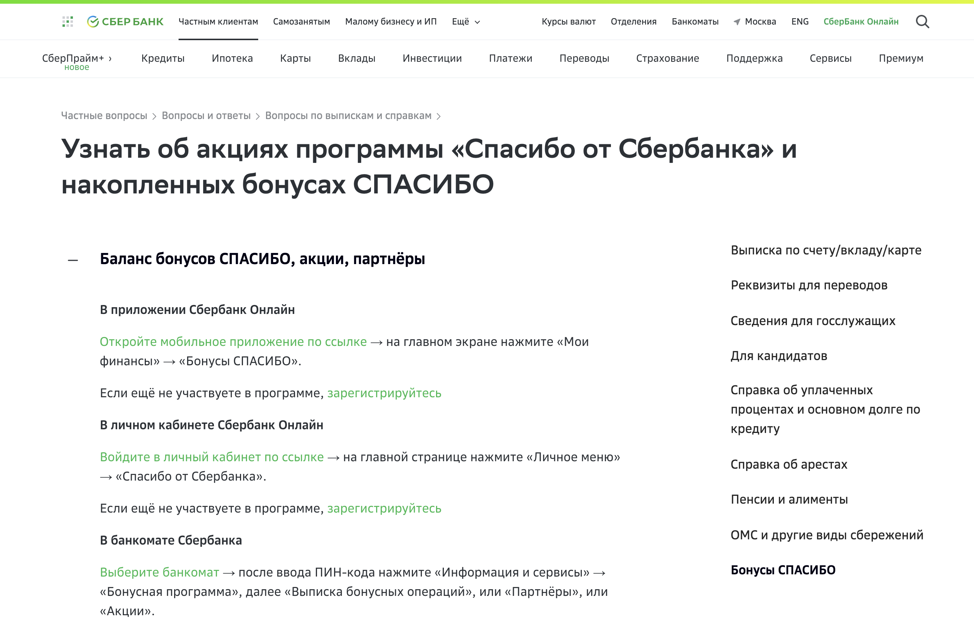Click Москва city selector
974x642 pixels.
pyautogui.click(x=760, y=22)
